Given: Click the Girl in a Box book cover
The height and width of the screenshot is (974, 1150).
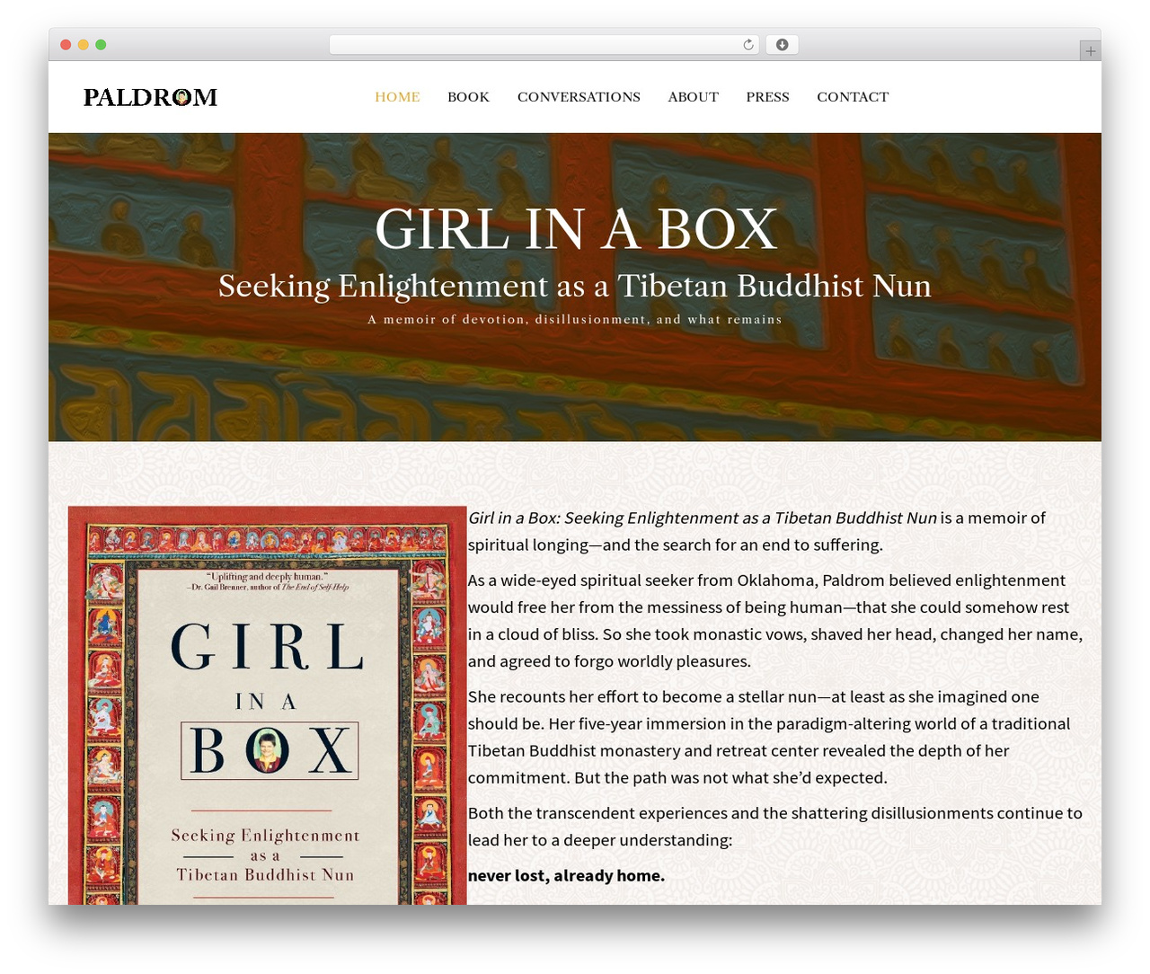Looking at the screenshot, I should 268,705.
